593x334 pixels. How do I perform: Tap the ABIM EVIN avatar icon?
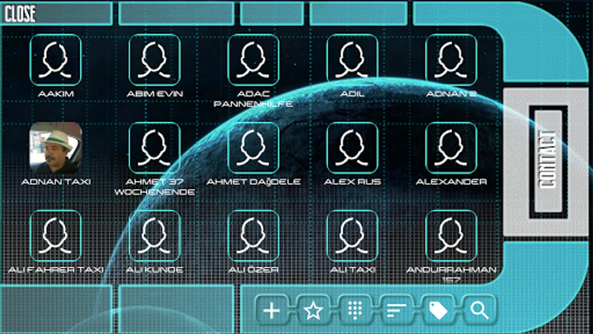155,60
